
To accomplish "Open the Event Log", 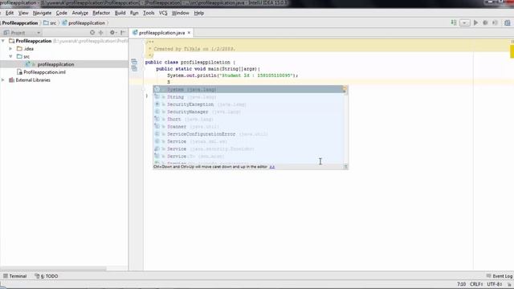I will [500, 276].
